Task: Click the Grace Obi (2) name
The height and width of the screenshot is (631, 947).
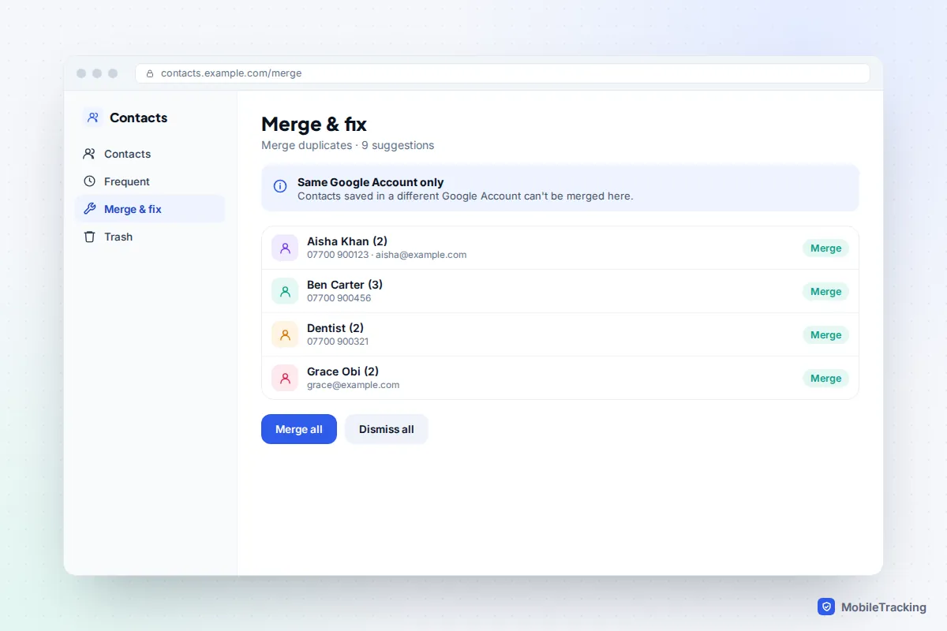Action: [343, 372]
